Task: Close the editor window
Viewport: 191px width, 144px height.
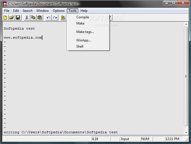Action: point(183,3)
